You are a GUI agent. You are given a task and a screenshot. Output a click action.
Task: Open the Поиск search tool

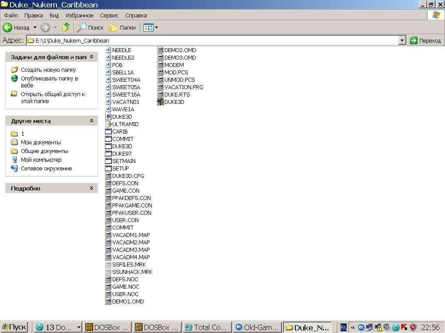tap(90, 27)
